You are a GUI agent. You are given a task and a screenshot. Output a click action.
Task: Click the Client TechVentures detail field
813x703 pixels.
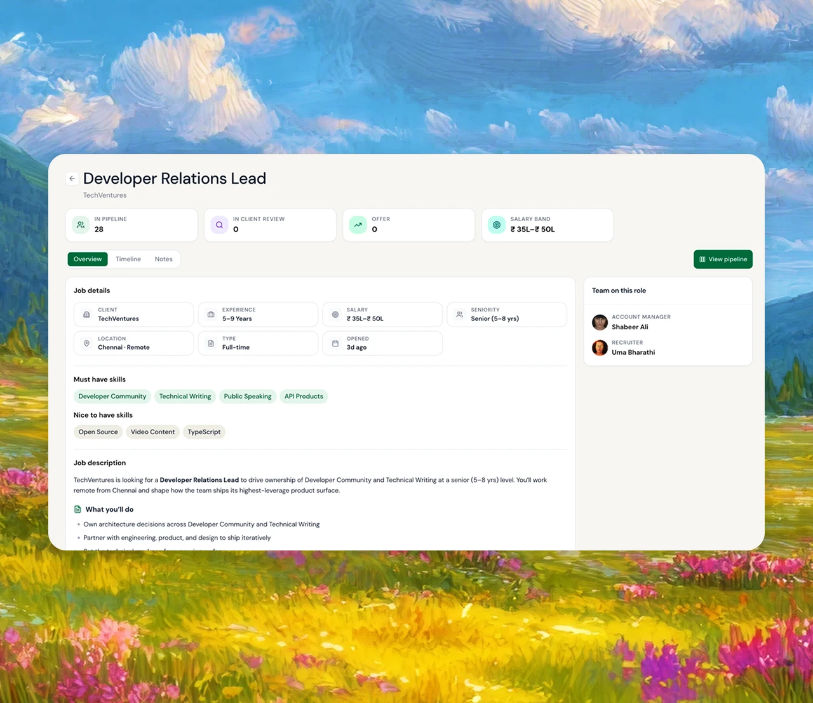tap(134, 315)
